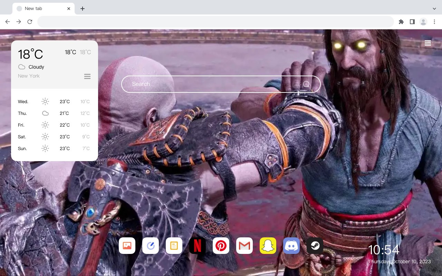Open the yellow notes shortcut
This screenshot has height=276, width=442.
[174, 246]
